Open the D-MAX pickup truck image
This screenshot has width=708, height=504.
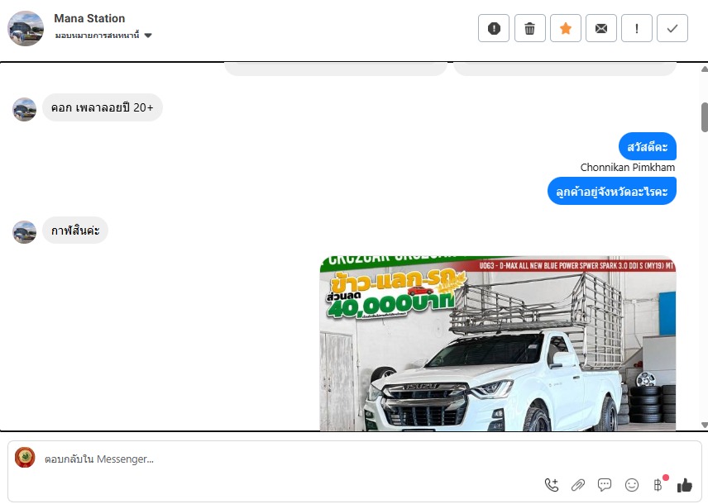tap(498, 344)
